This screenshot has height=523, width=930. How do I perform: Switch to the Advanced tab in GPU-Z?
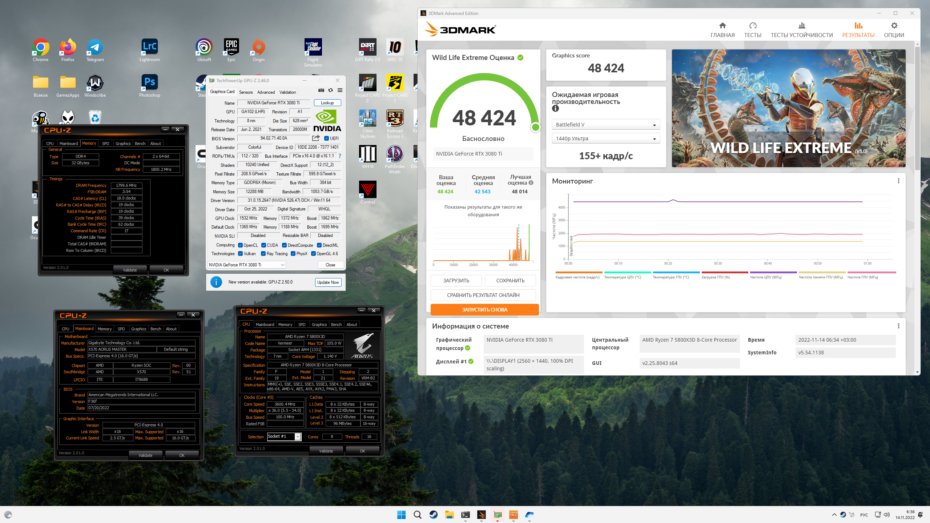coord(266,92)
